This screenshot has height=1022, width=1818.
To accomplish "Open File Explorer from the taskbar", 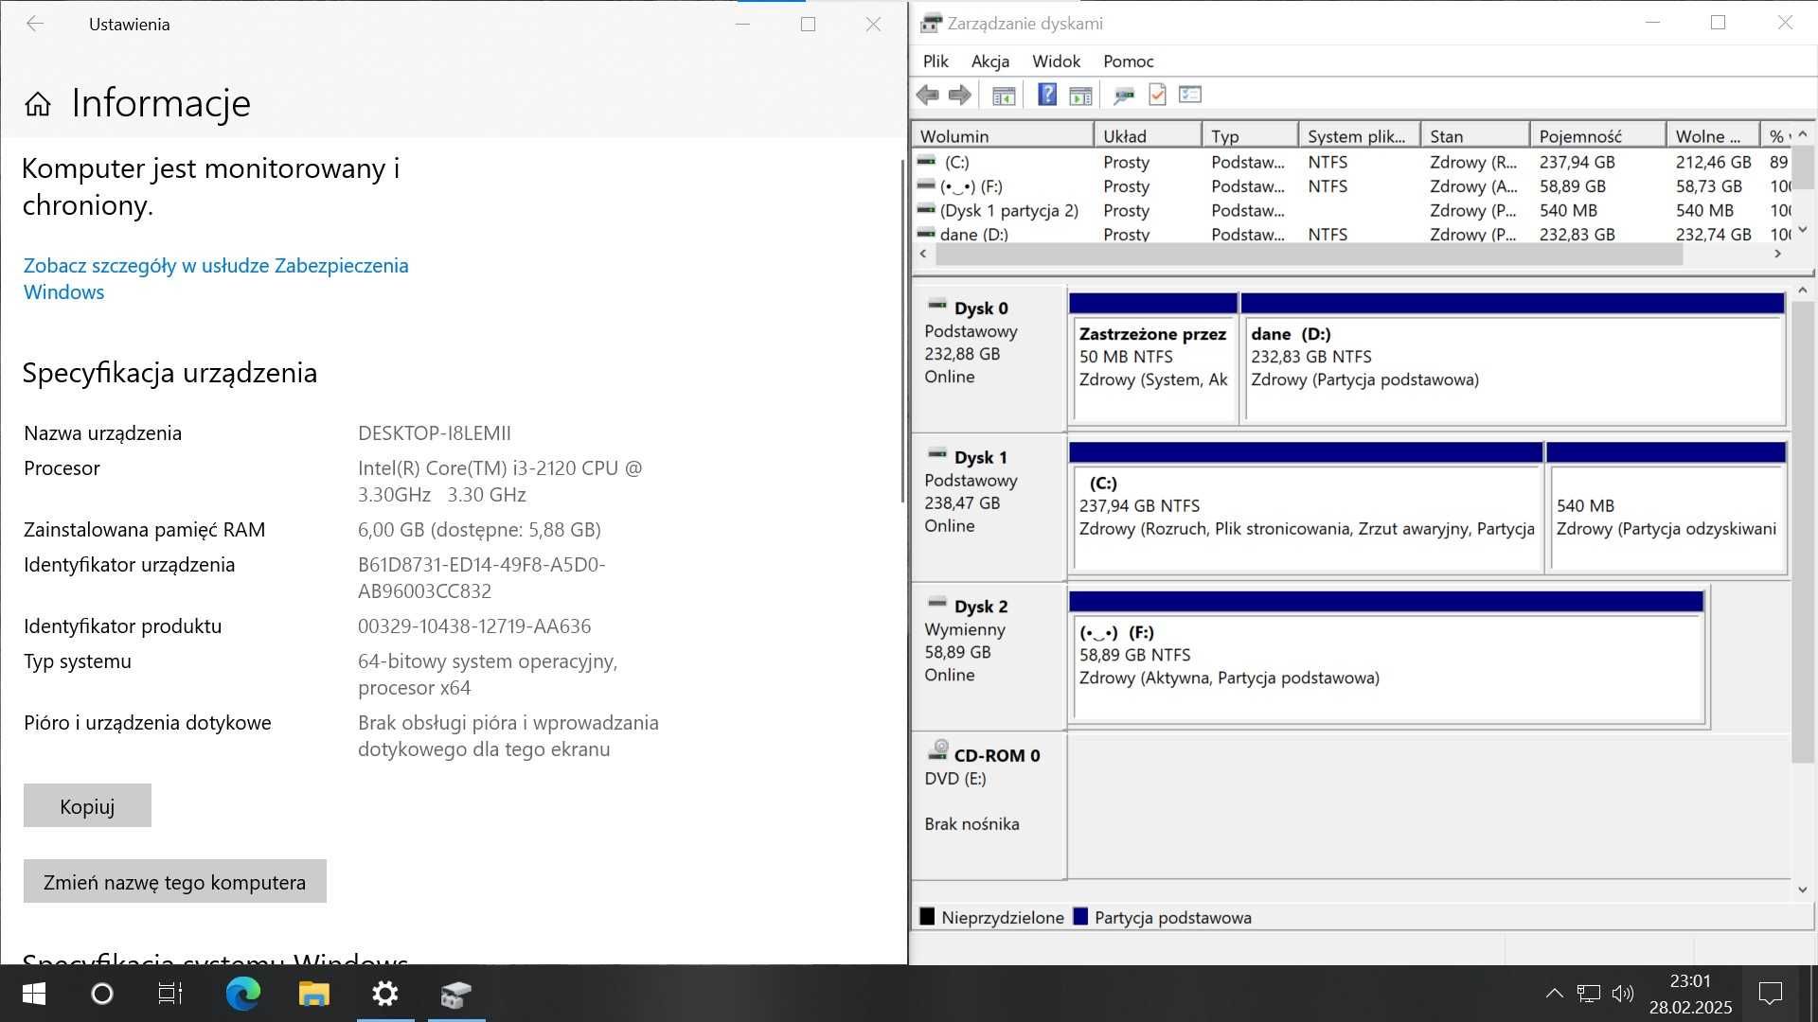I will (313, 994).
